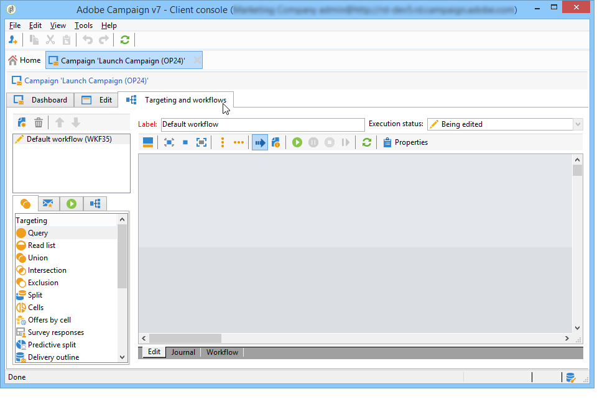Image resolution: width=615 pixels, height=407 pixels.
Task: Click the small blue square zoom icon
Action: tap(185, 142)
